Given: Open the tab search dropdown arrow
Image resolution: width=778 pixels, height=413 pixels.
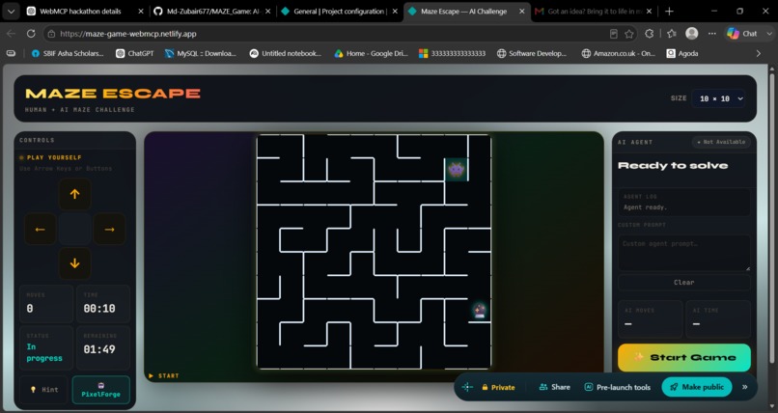Looking at the screenshot, I should 11,12.
